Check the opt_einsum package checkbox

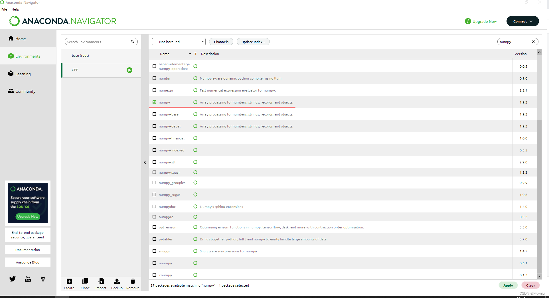pyautogui.click(x=154, y=227)
